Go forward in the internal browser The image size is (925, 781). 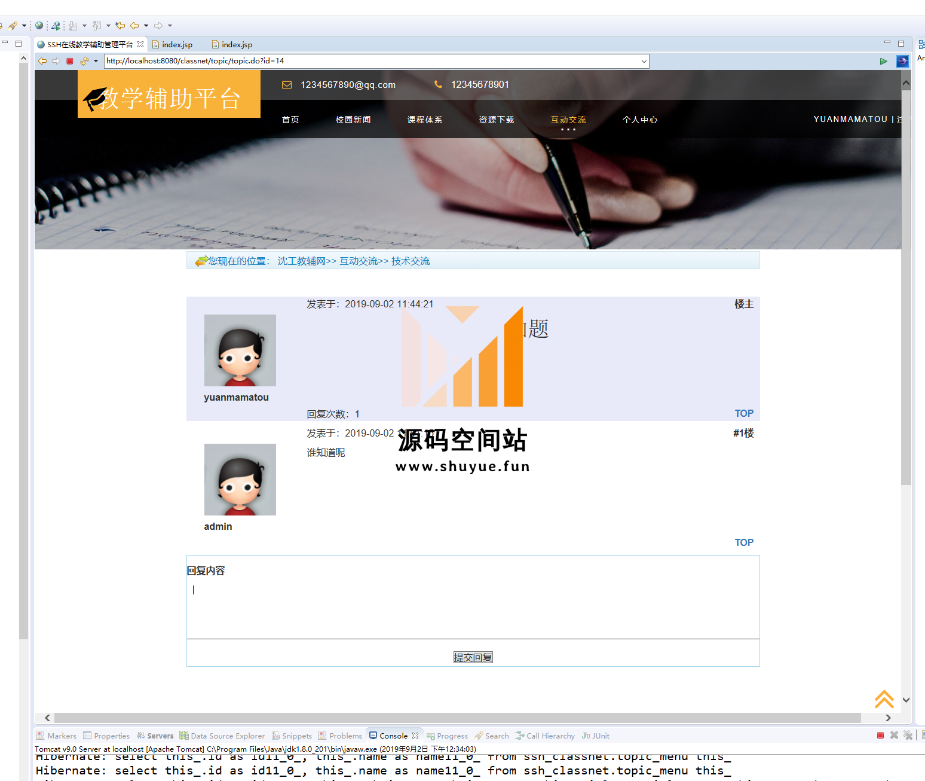56,61
